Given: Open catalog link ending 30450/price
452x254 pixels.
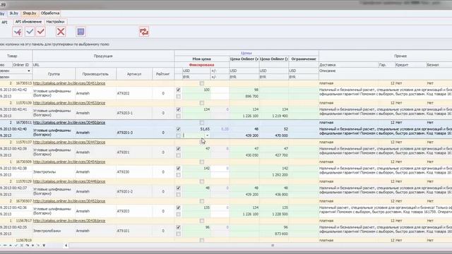Looking at the screenshot, I should 69,122.
